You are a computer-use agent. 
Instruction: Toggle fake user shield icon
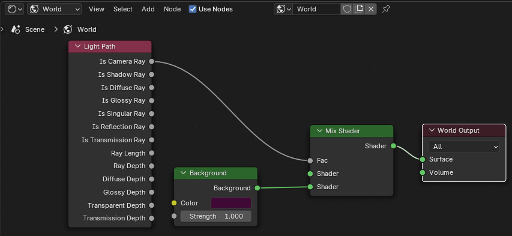pos(347,9)
